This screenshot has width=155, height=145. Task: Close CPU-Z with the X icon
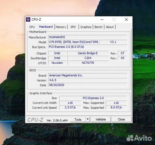tap(126, 20)
